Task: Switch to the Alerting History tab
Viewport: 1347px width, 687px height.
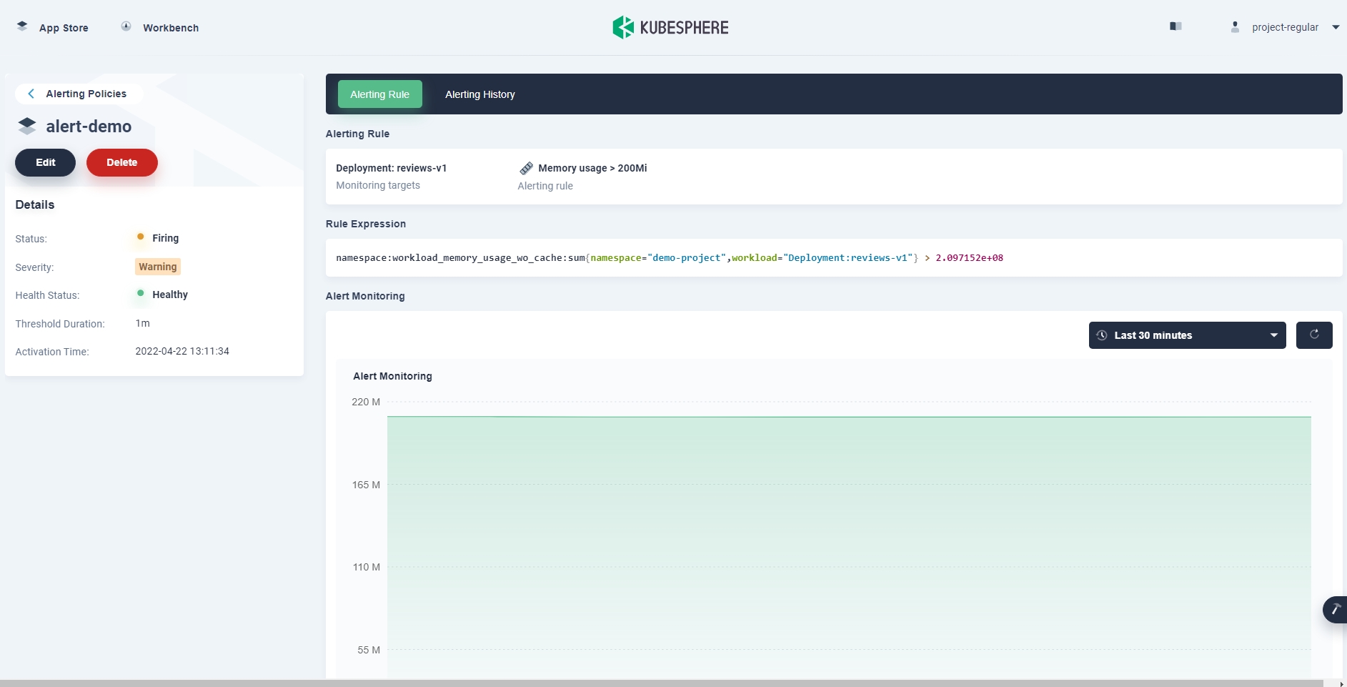Action: (479, 94)
